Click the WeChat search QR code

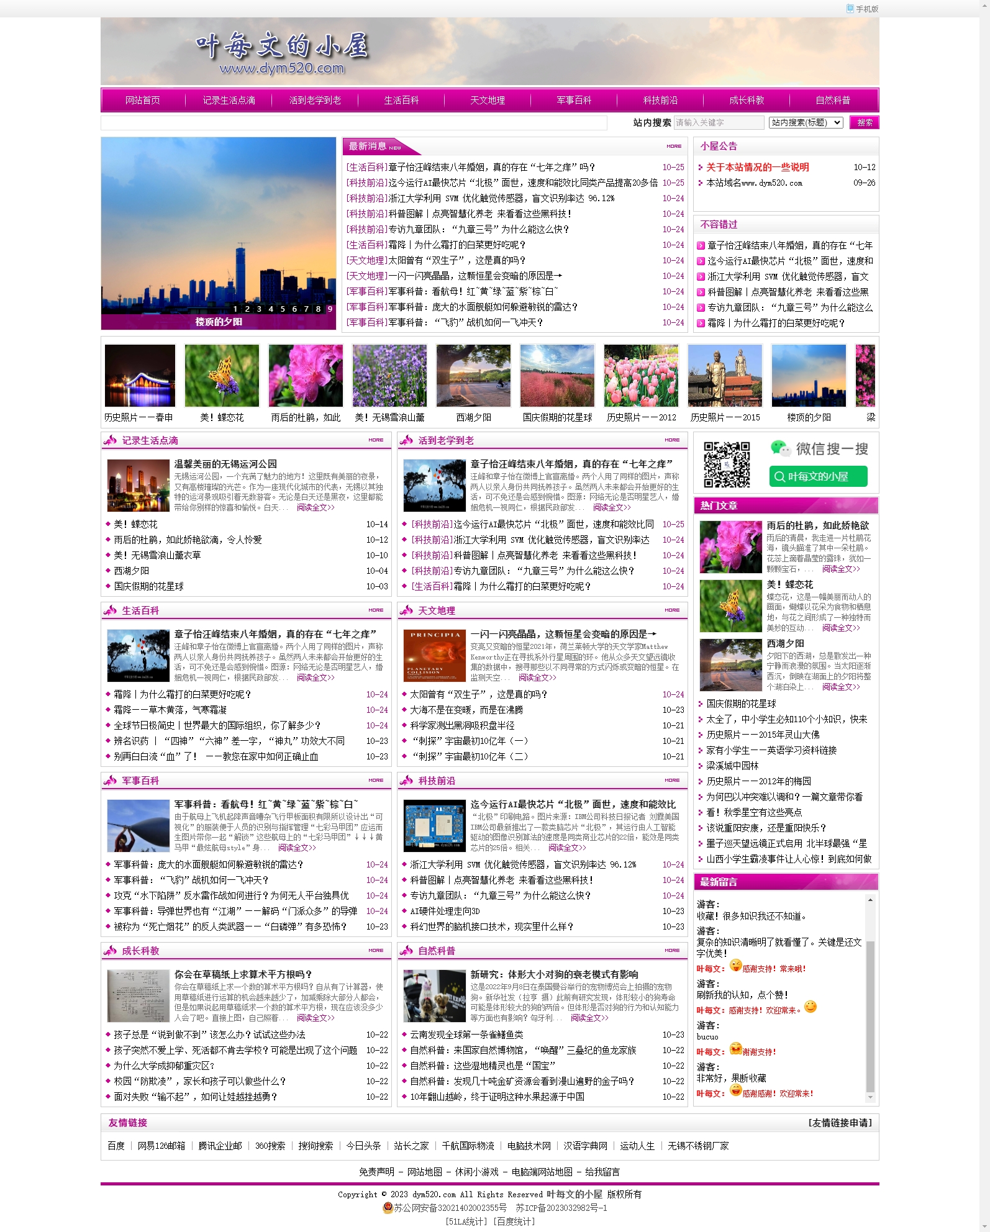tap(726, 464)
